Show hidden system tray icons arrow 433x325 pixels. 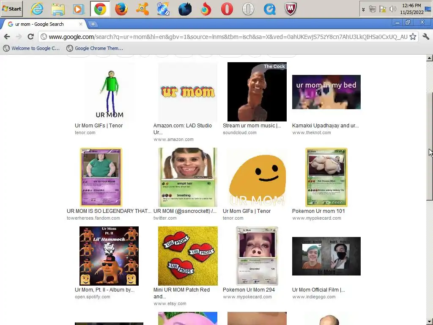click(363, 9)
